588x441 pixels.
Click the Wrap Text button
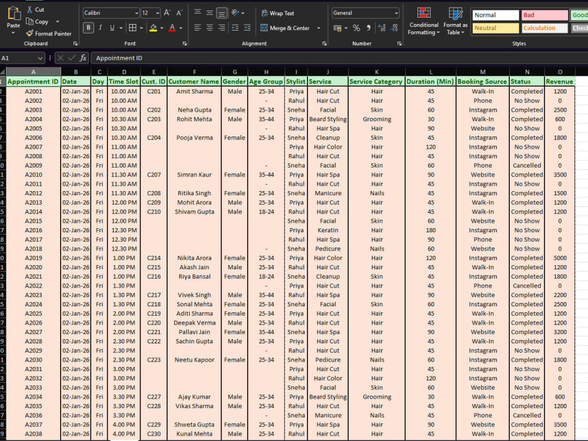278,13
